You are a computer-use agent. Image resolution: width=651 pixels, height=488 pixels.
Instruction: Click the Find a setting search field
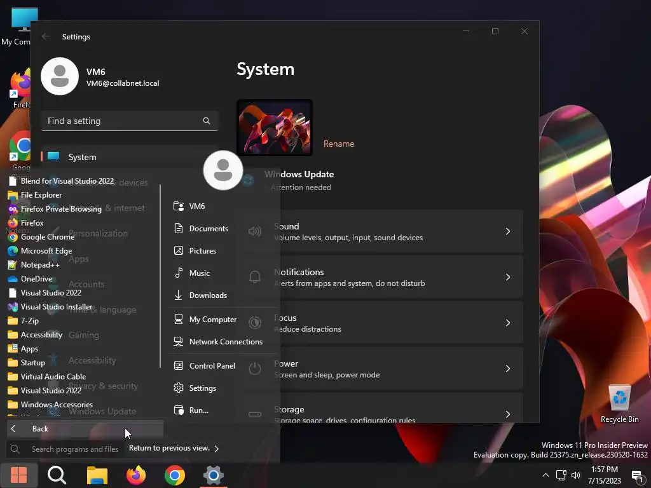click(130, 121)
